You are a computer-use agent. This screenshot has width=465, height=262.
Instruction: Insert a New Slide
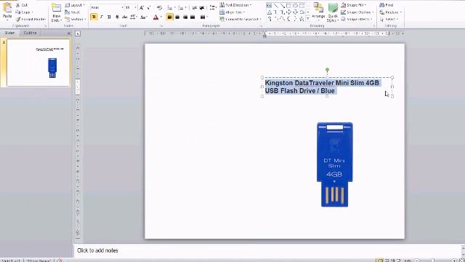pyautogui.click(x=56, y=12)
